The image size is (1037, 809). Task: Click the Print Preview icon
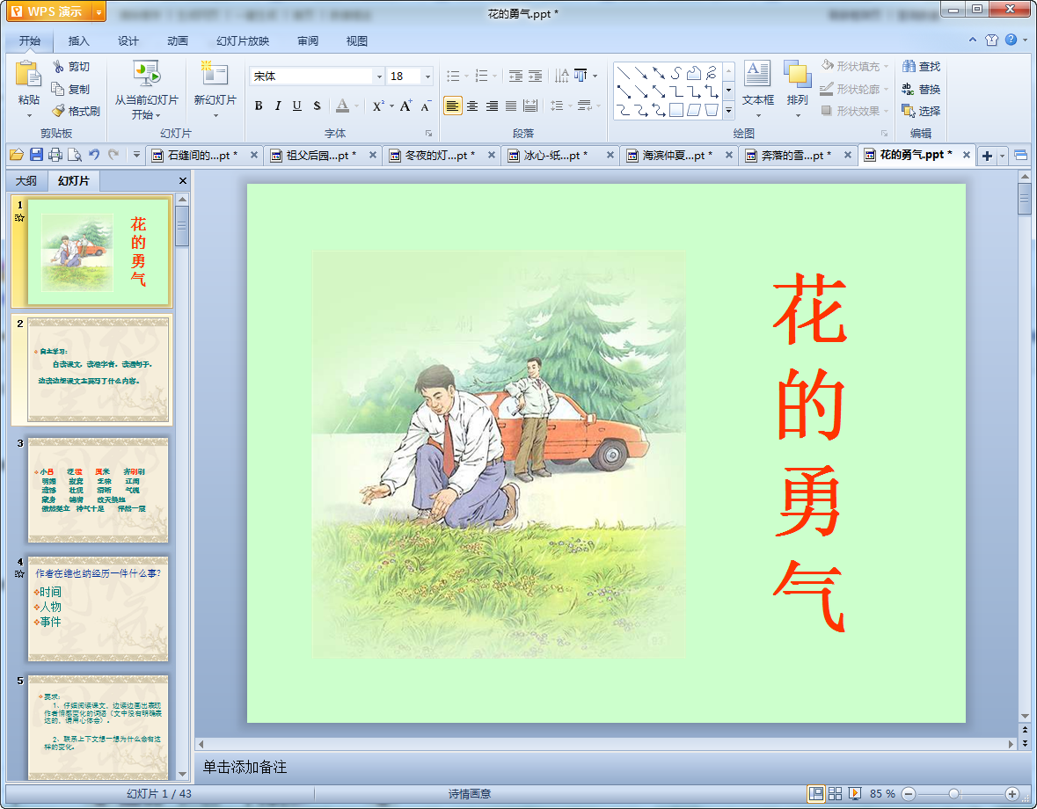coord(75,156)
